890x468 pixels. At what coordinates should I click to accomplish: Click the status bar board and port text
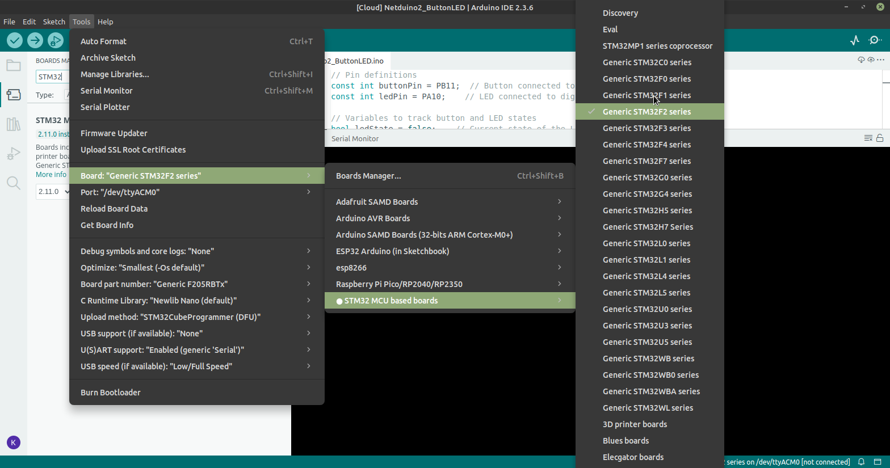pyautogui.click(x=788, y=462)
